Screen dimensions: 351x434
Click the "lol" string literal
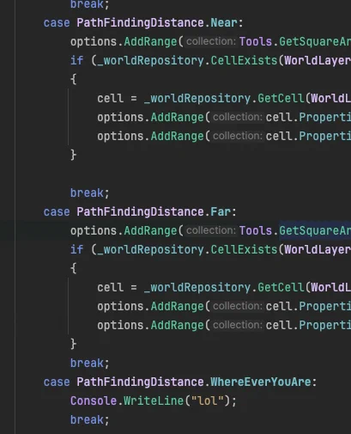point(207,400)
